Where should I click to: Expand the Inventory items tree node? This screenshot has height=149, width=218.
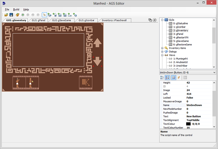pos(162,48)
